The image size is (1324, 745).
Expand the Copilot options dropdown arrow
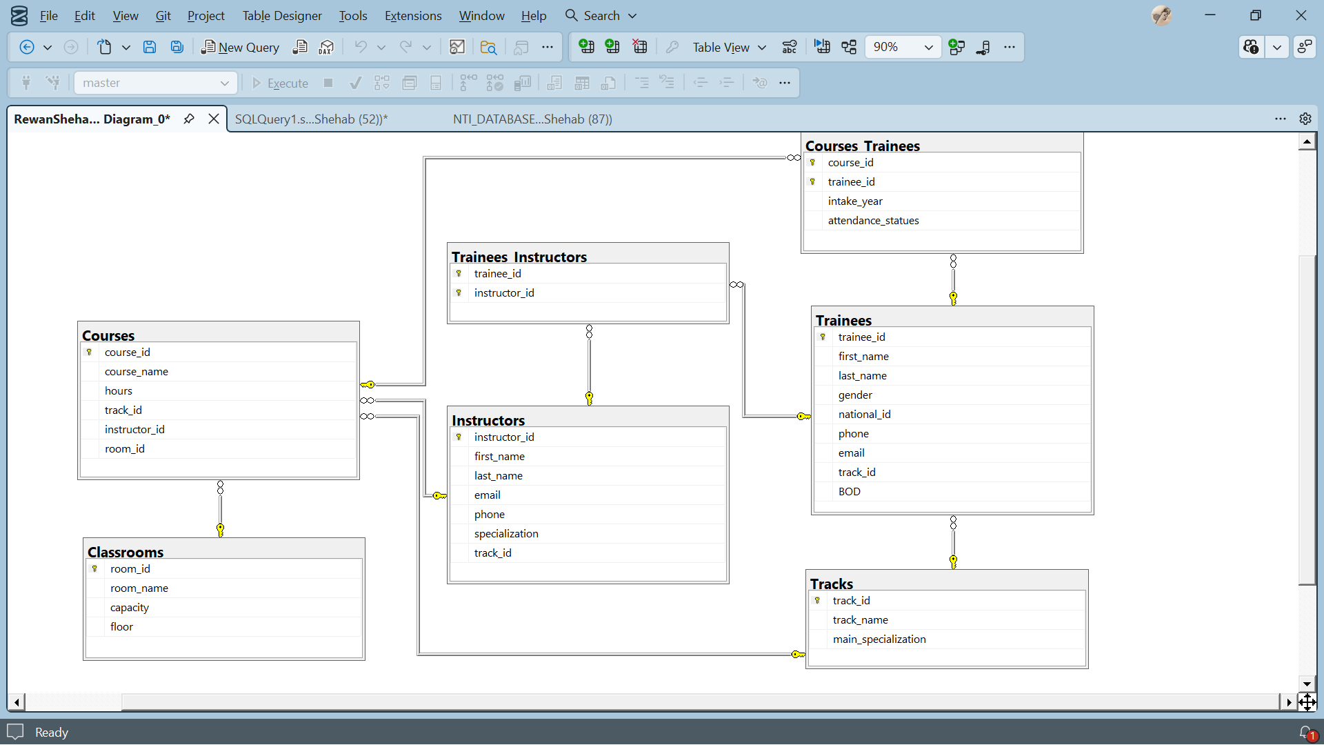click(x=1277, y=47)
